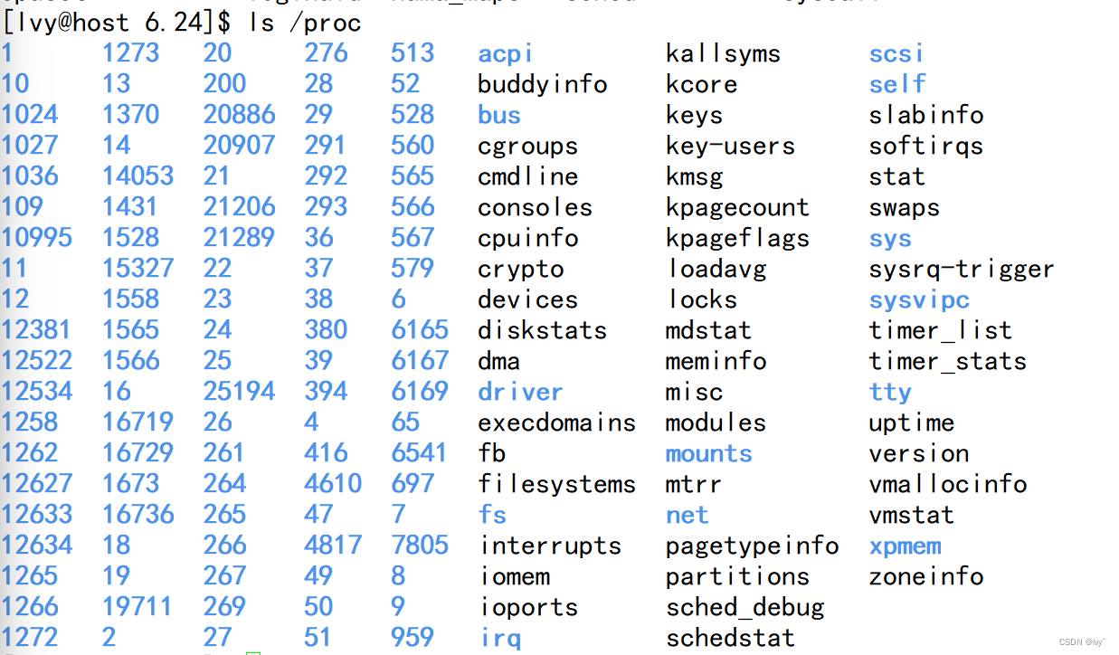Select the xpmem directory entry
This screenshot has width=1119, height=655.
(905, 546)
